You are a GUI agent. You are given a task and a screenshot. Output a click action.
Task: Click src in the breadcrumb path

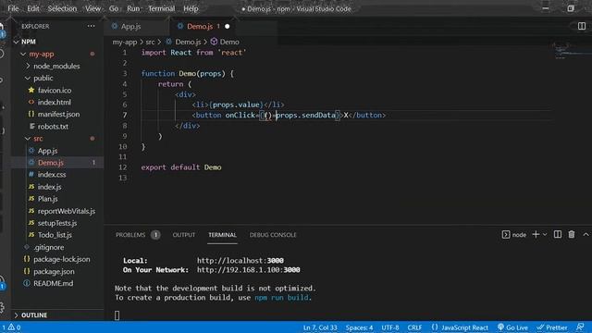click(x=150, y=42)
